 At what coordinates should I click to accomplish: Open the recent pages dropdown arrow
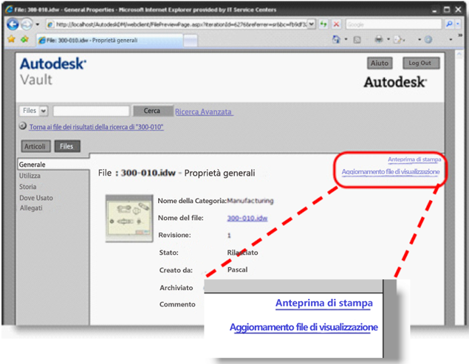[38, 24]
